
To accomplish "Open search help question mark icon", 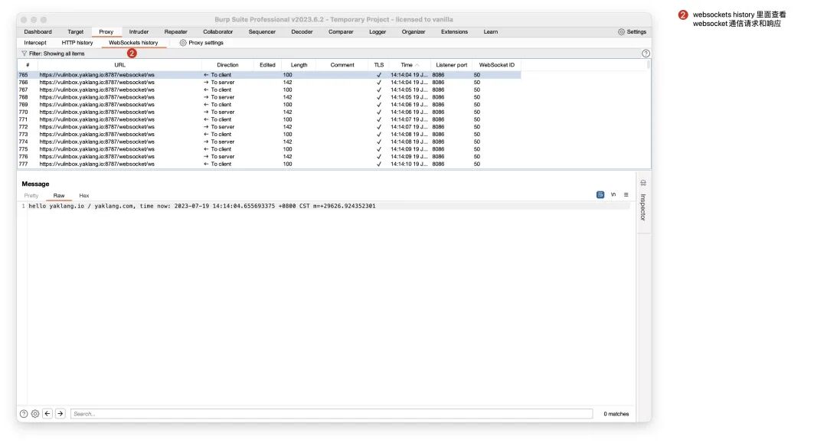I will click(x=24, y=413).
